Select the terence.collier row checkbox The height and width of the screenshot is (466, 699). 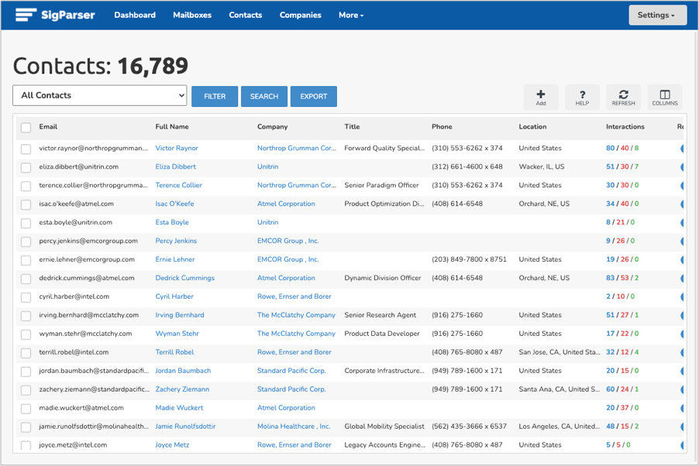(26, 186)
